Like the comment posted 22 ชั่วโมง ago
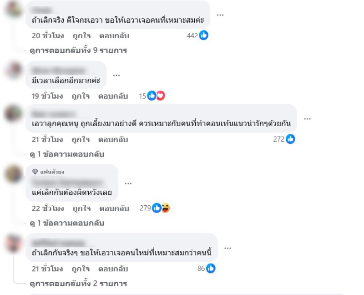 click(x=81, y=209)
